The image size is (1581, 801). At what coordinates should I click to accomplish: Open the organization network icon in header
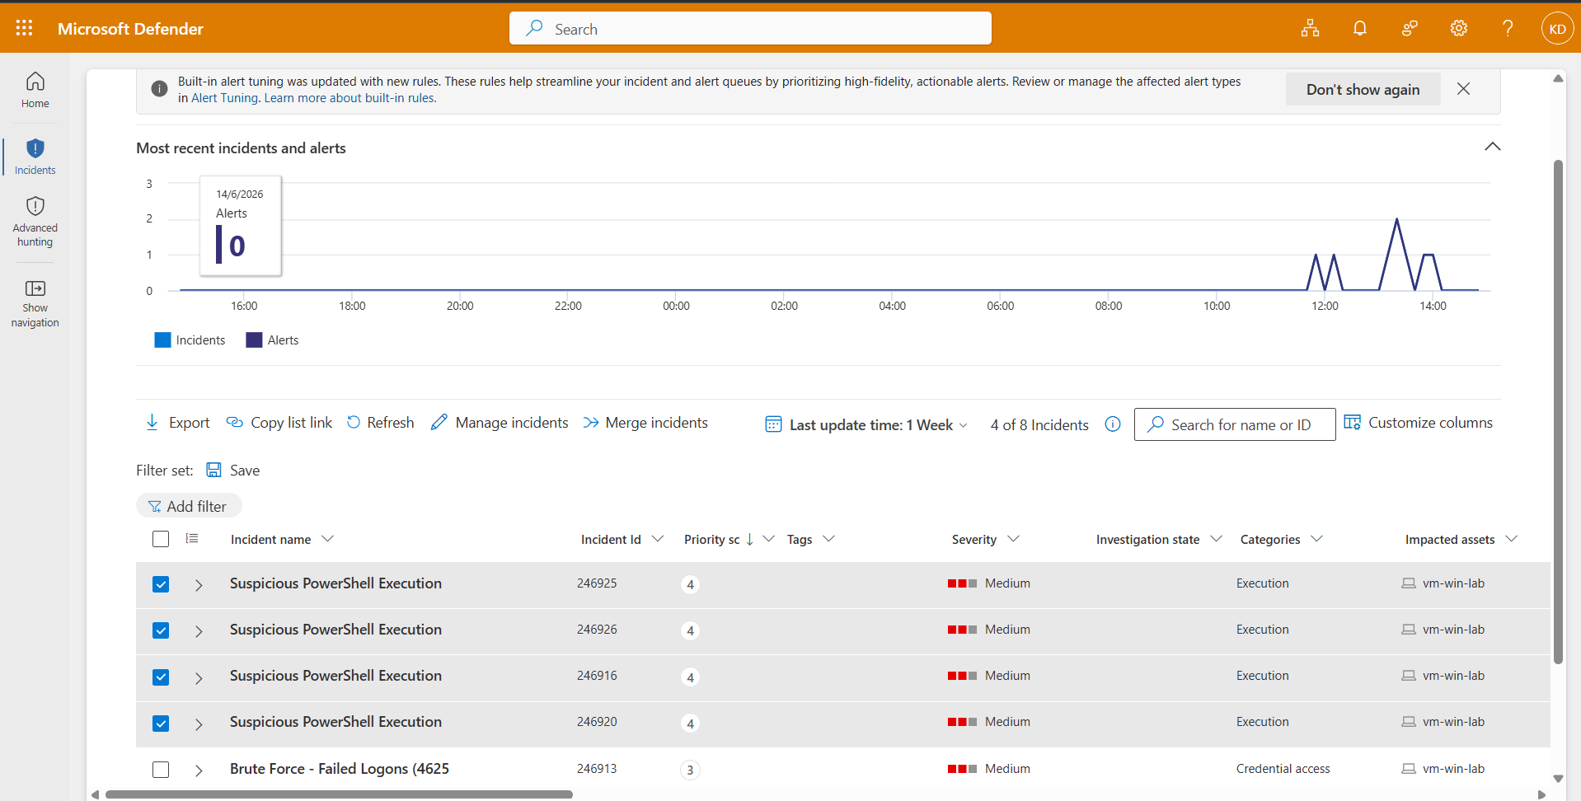point(1310,28)
